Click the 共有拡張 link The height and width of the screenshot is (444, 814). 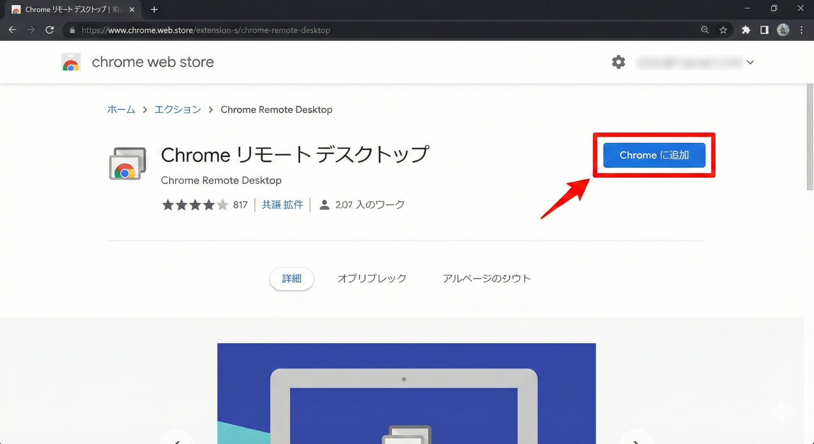tap(282, 204)
